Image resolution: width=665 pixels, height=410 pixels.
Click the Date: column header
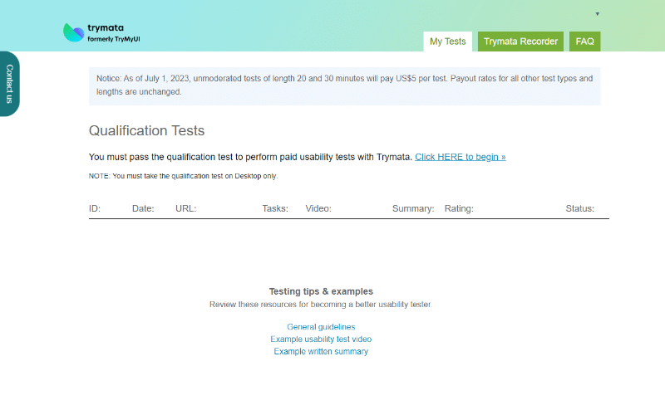pos(143,208)
